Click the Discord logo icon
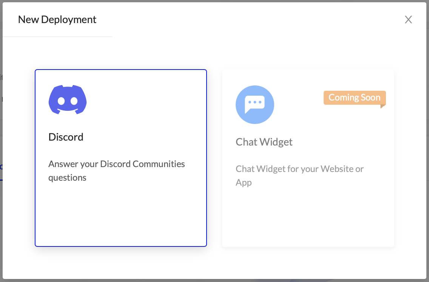Image resolution: width=429 pixels, height=282 pixels. coord(68,100)
